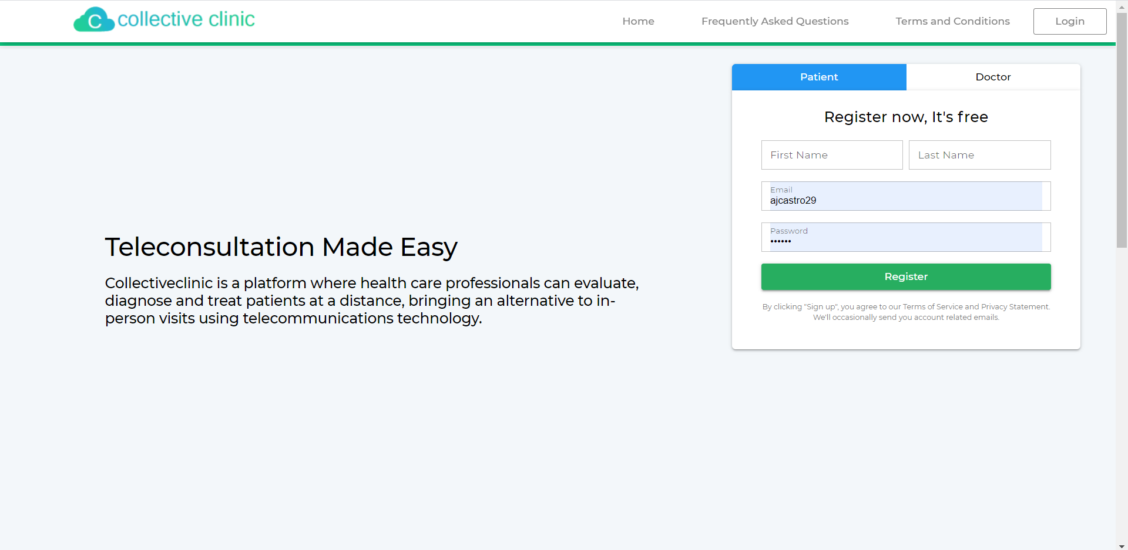Focus the First Name field

pos(832,155)
